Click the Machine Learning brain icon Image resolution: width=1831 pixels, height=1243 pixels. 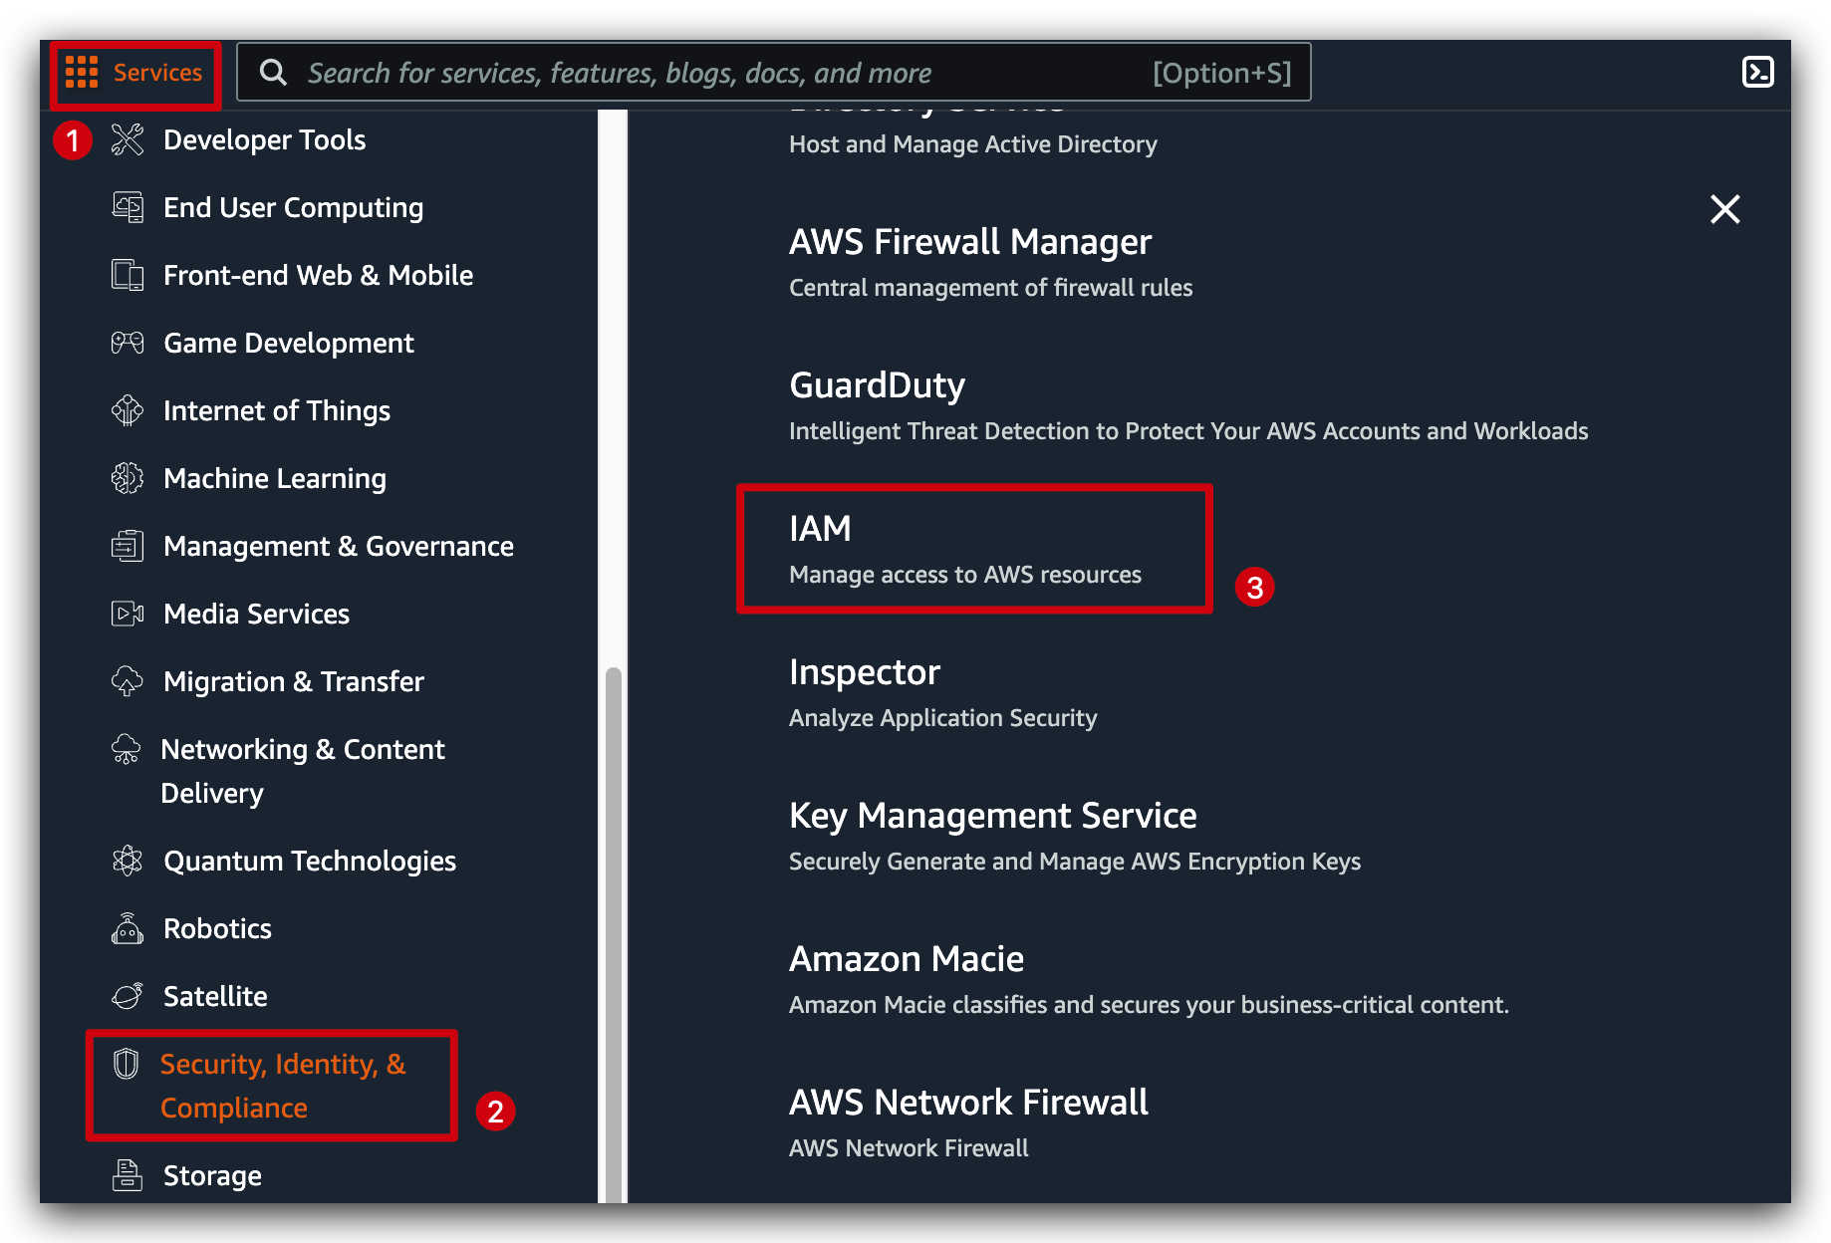click(128, 478)
